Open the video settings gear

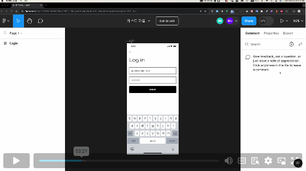268,161
